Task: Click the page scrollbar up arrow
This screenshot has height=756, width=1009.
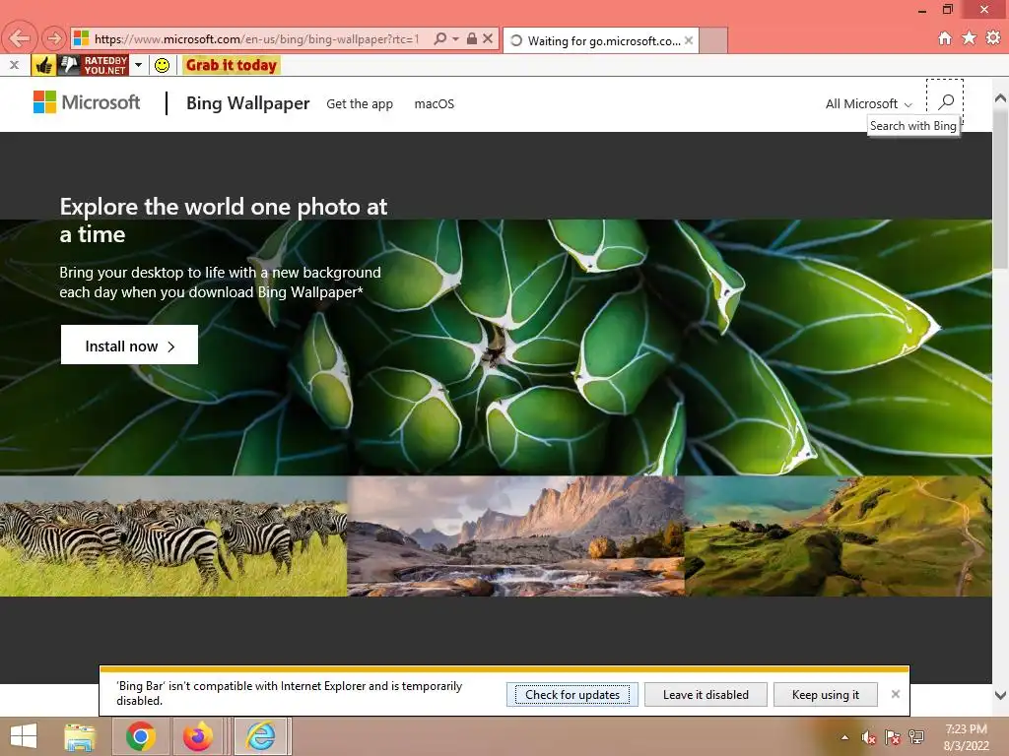Action: coord(1000,98)
